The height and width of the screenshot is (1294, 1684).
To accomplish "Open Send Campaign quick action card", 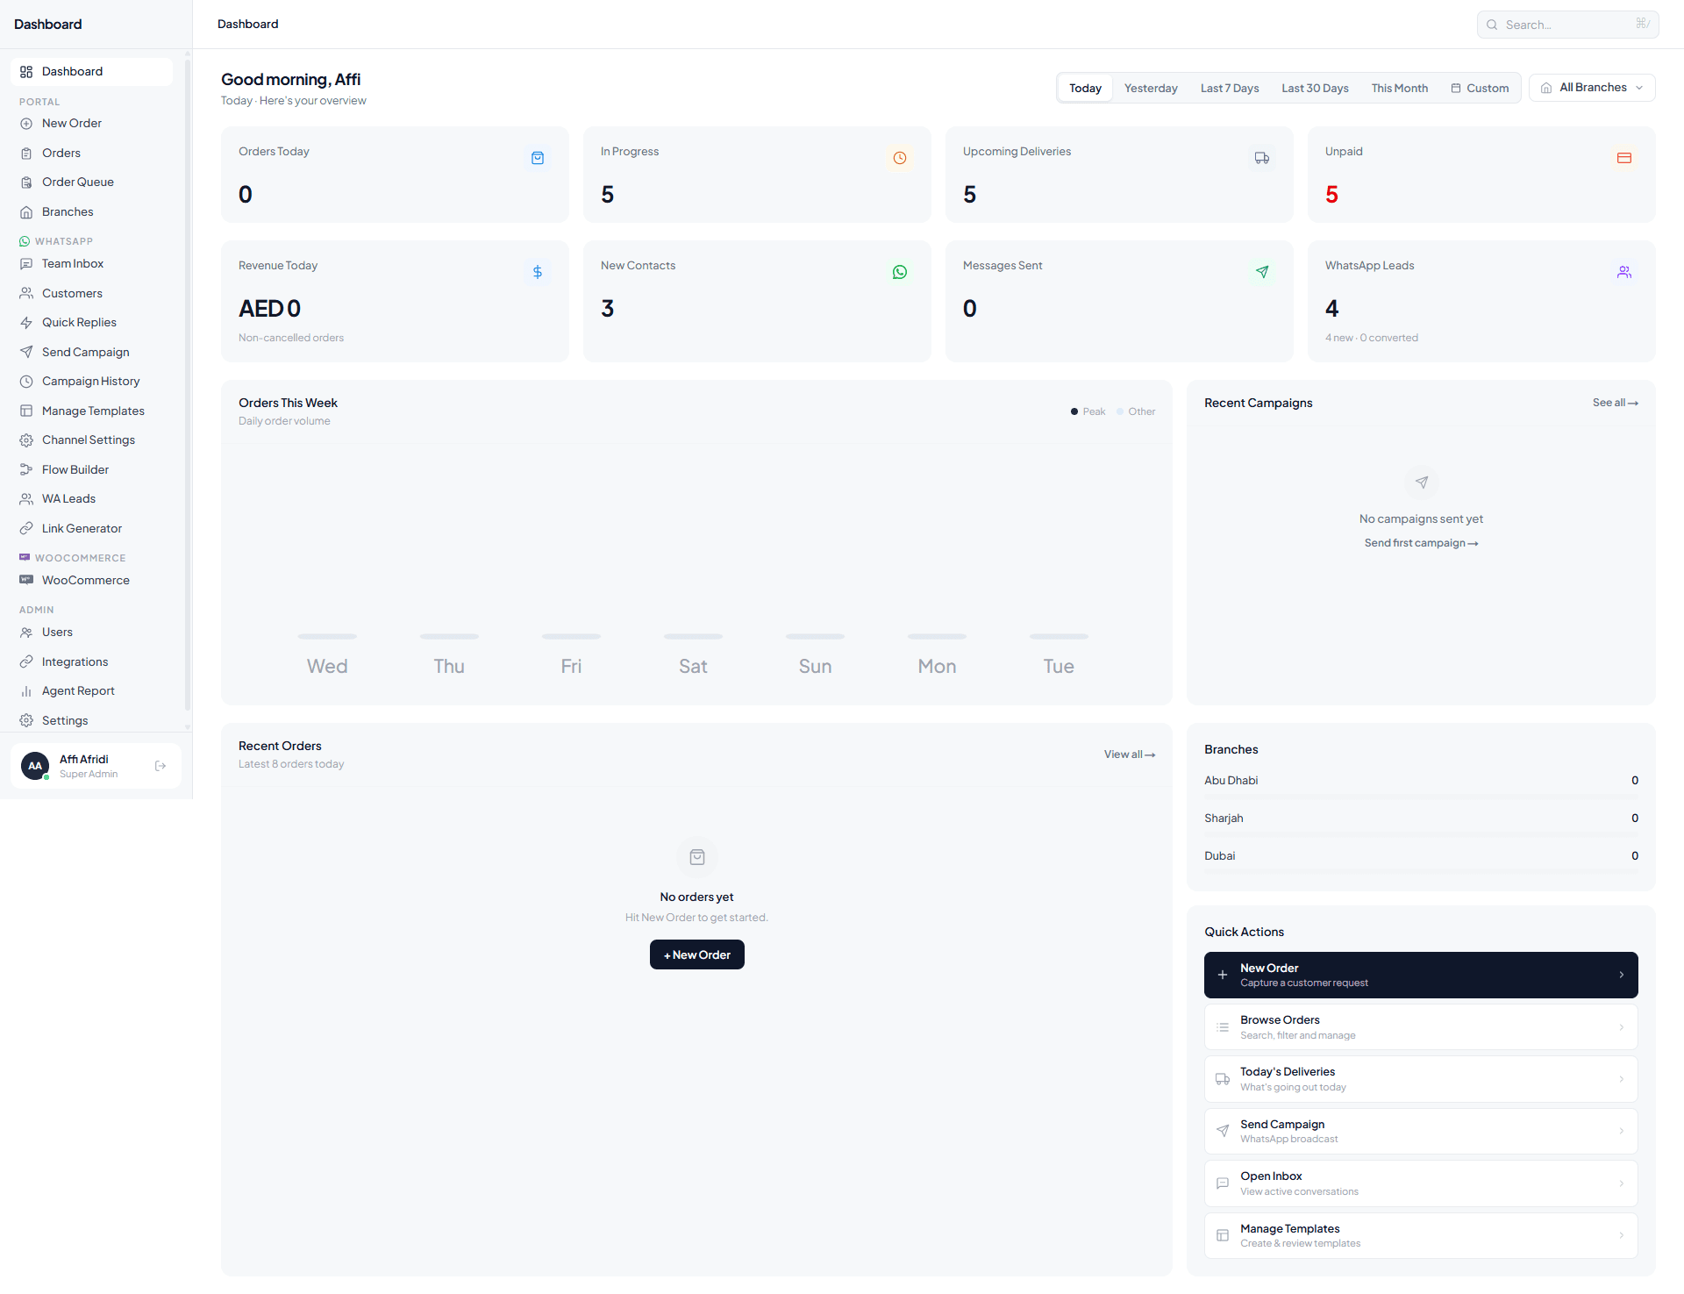I will tap(1421, 1131).
